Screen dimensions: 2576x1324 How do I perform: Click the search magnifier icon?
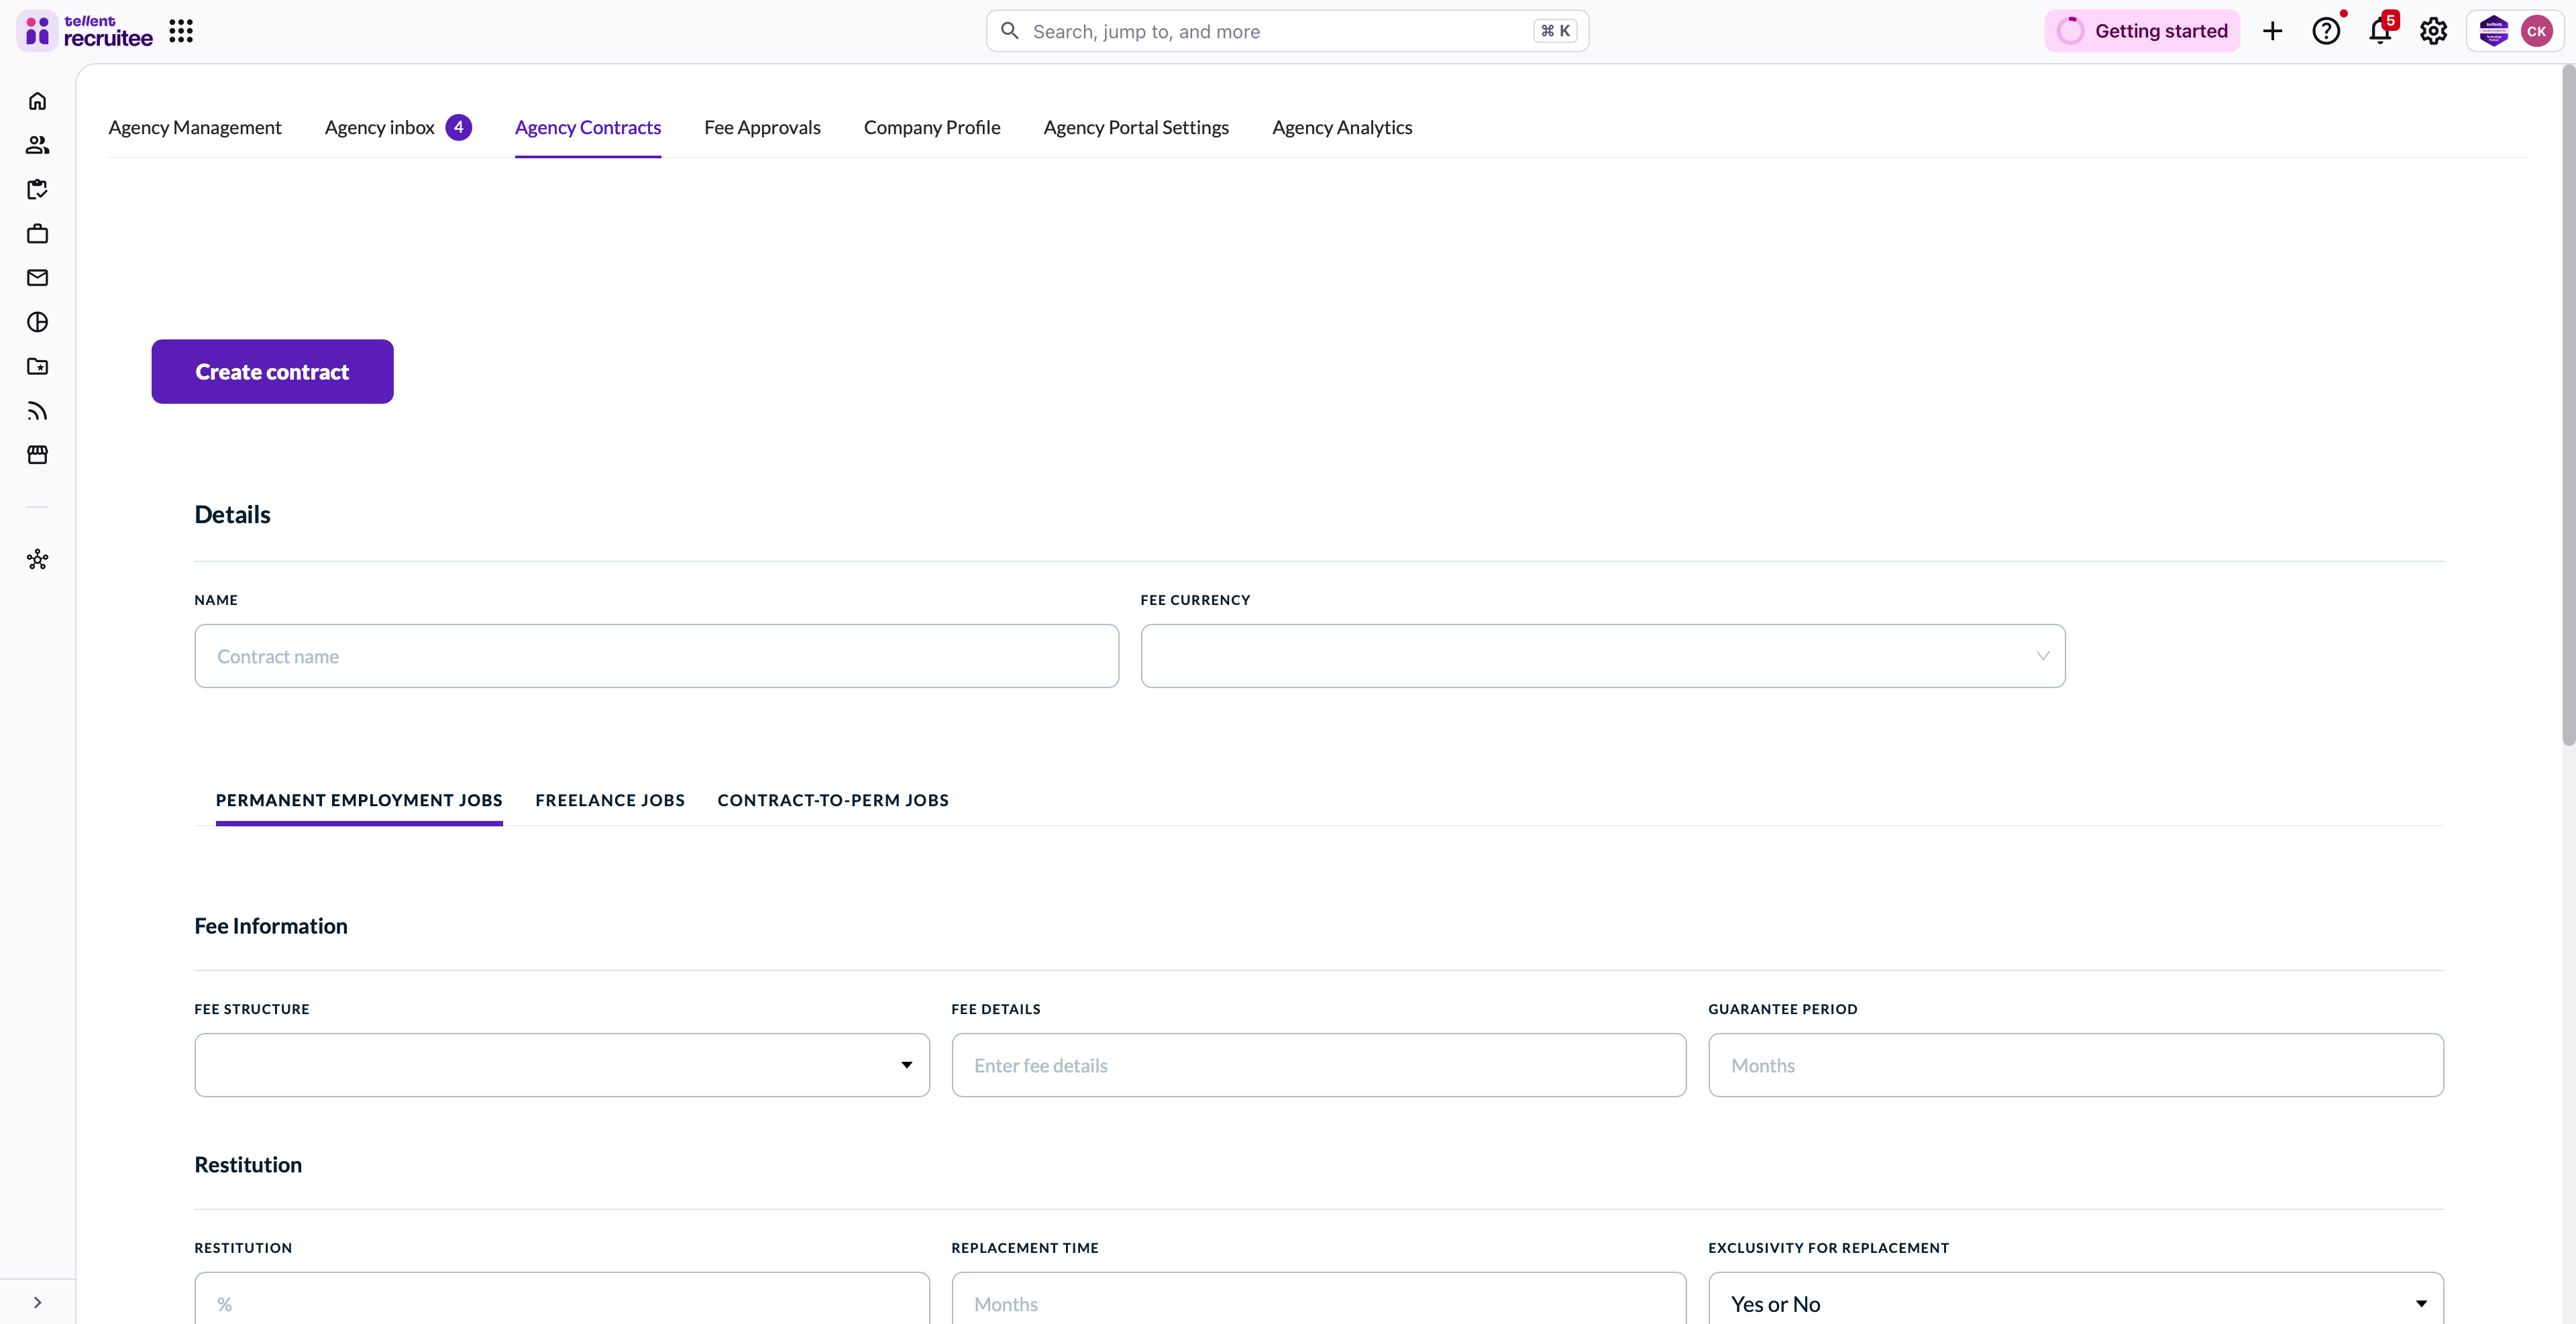click(1010, 31)
